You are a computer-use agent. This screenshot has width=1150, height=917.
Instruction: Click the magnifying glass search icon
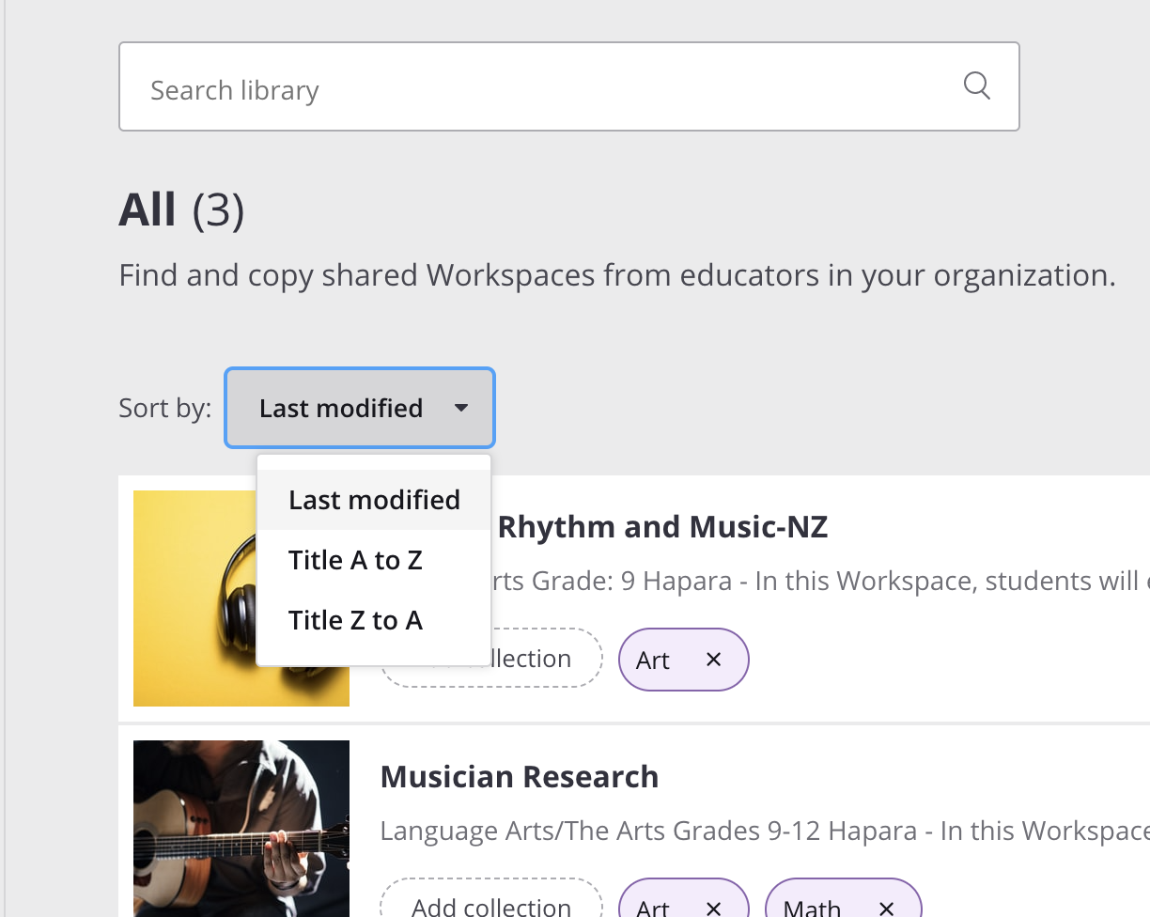pyautogui.click(x=977, y=85)
